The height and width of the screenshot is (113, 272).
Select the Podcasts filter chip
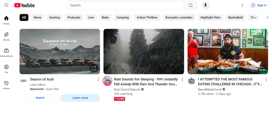(74, 18)
